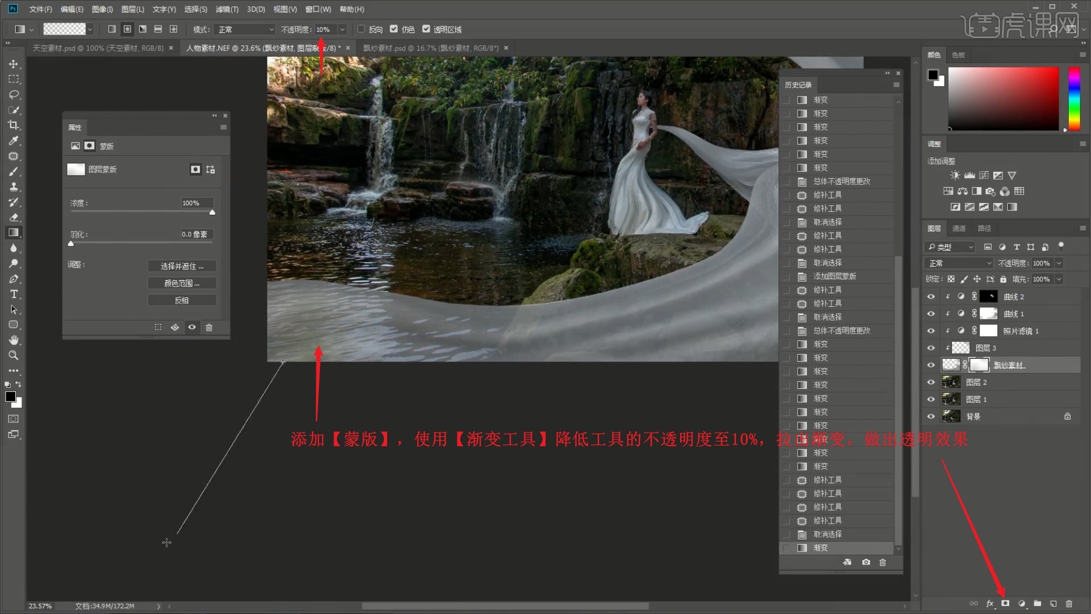Expand the gradient tool opacity dropdown arrow
This screenshot has width=1091, height=614.
click(342, 29)
